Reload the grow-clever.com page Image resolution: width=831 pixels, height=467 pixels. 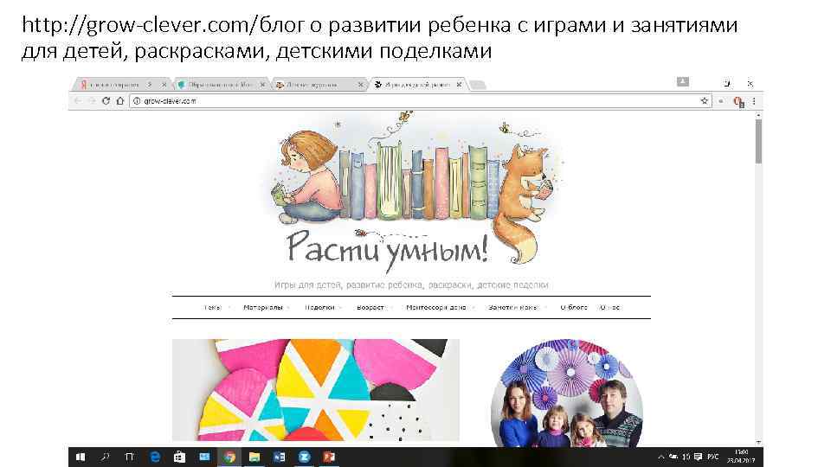[x=106, y=100]
